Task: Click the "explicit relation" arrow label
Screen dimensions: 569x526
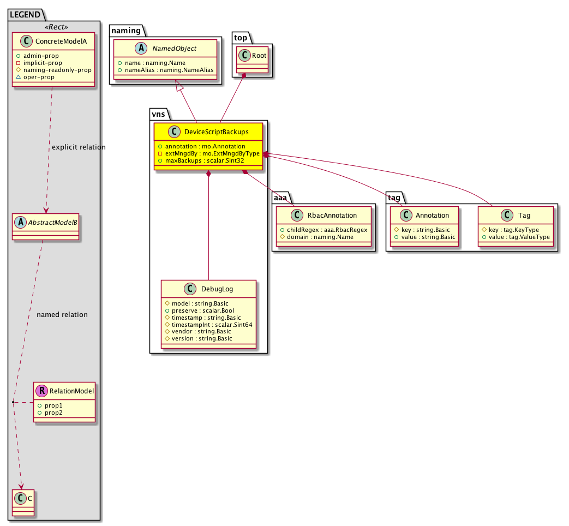Action: click(78, 147)
